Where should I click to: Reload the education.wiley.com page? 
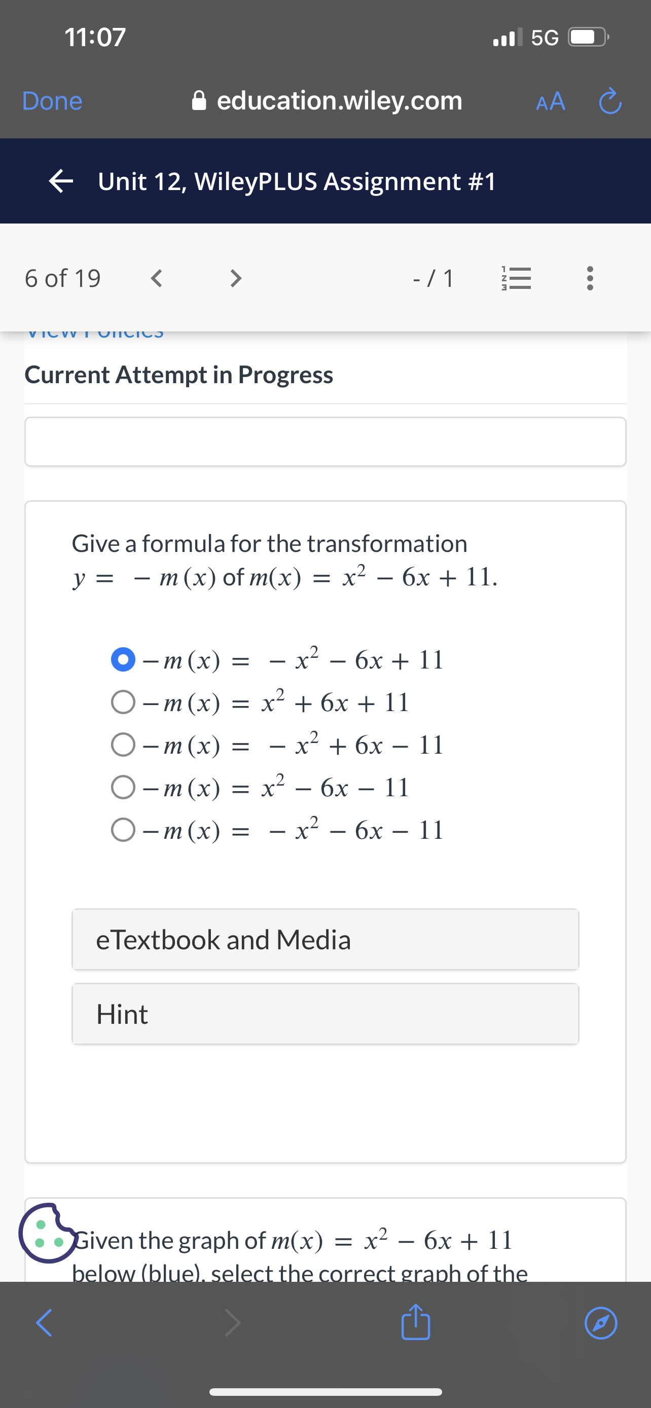(610, 101)
